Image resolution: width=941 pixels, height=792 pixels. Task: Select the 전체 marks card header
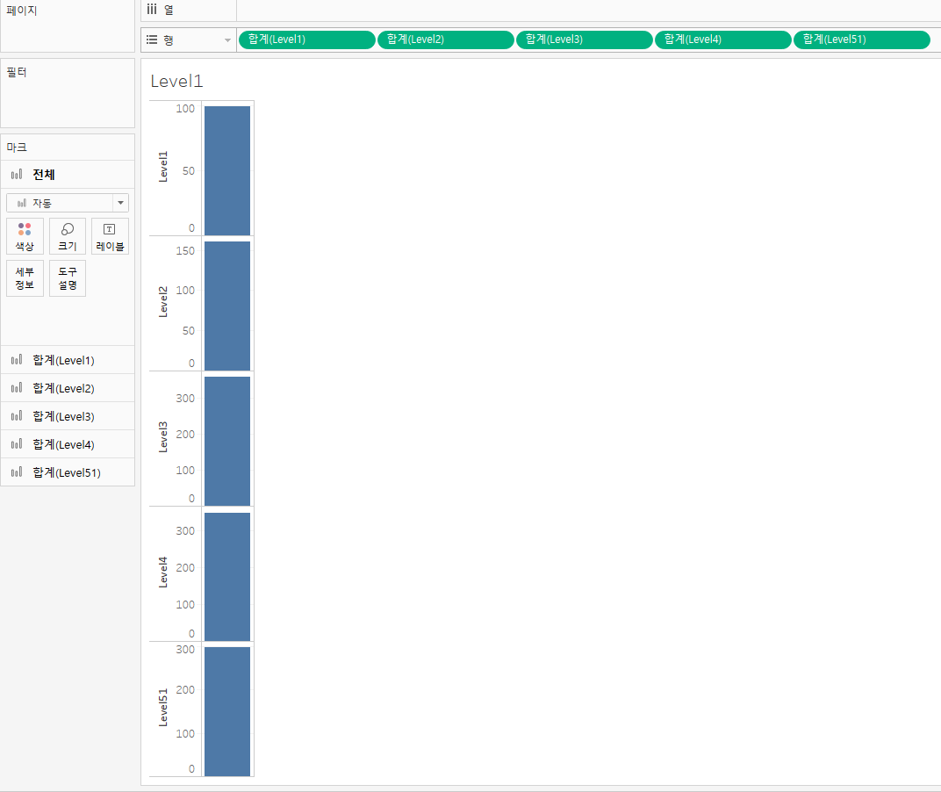click(68, 174)
